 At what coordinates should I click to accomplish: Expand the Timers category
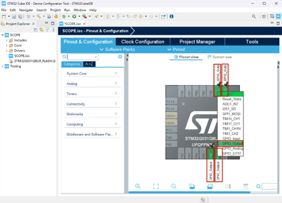92,94
